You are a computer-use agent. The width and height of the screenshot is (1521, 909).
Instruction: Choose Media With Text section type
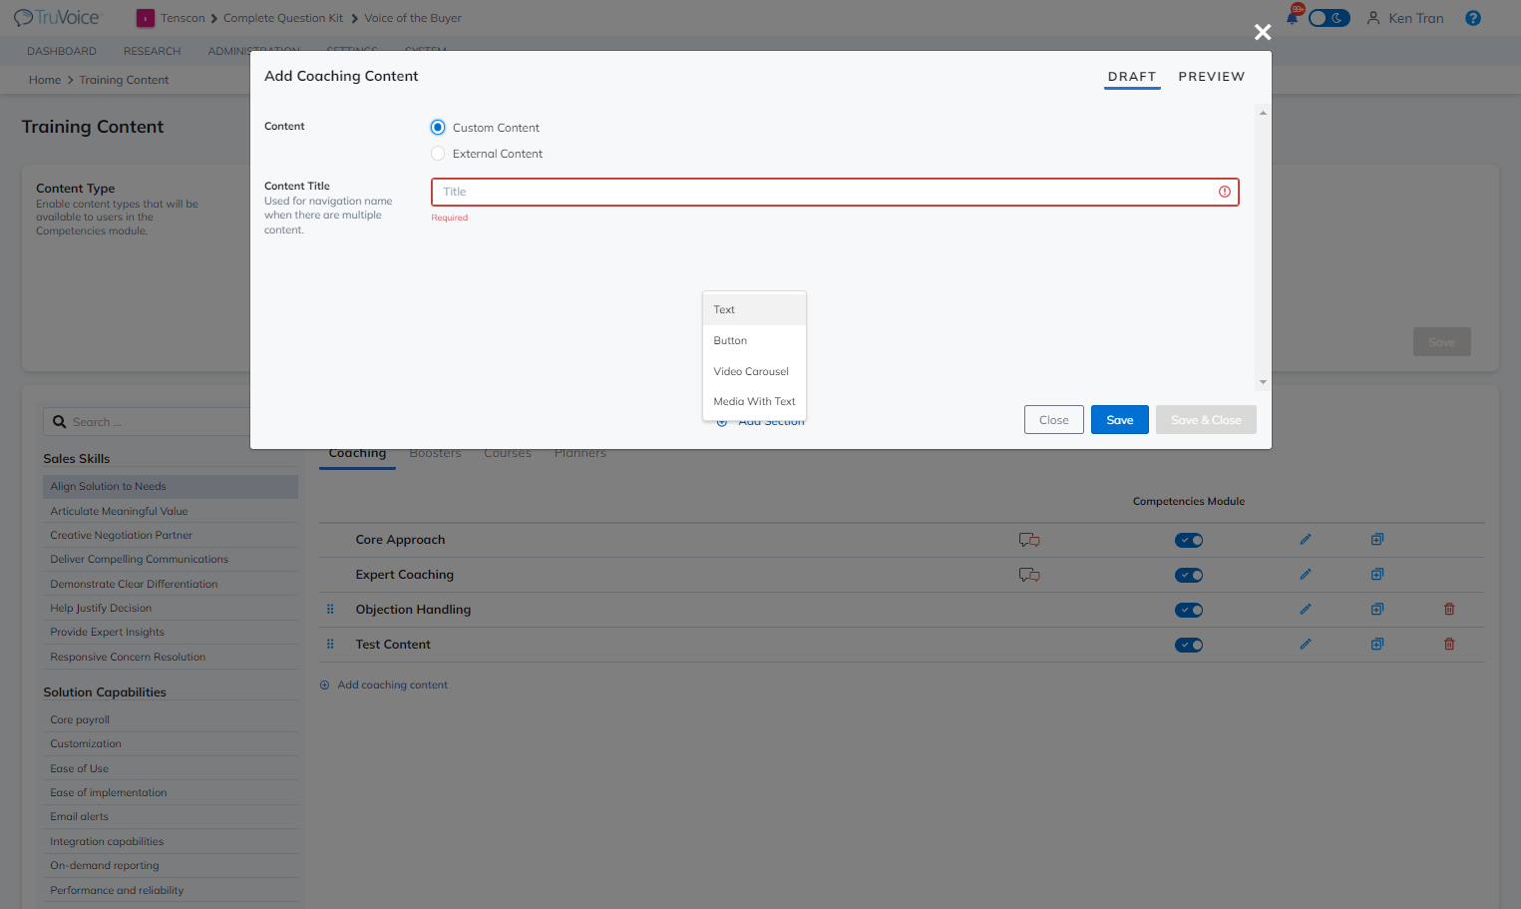click(754, 402)
